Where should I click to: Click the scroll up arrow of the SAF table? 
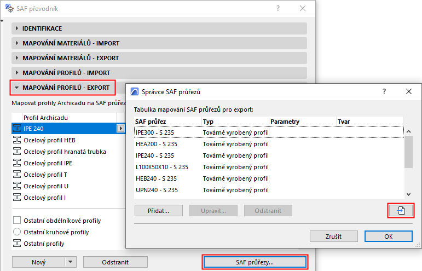click(x=408, y=131)
